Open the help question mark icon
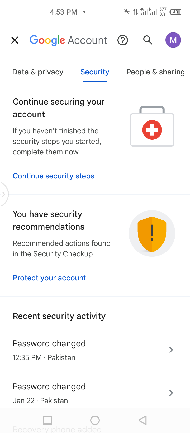Image resolution: width=190 pixels, height=433 pixels. tap(123, 40)
